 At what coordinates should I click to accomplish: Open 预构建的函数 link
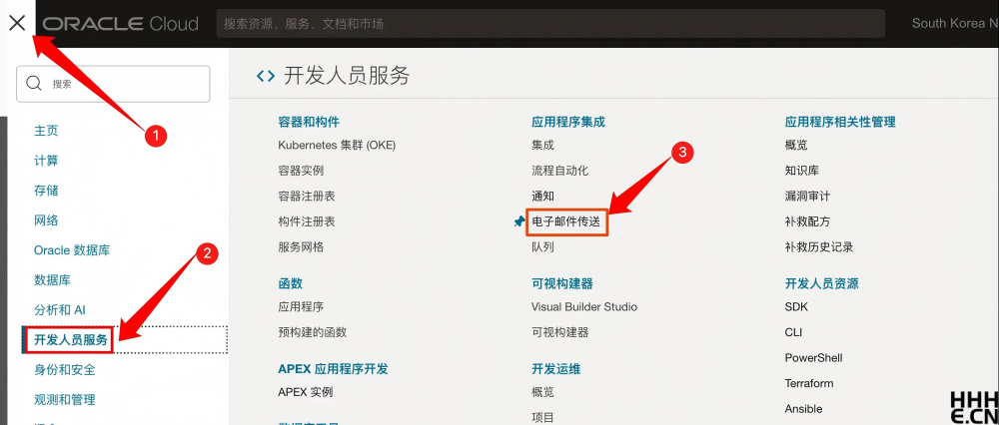click(312, 332)
